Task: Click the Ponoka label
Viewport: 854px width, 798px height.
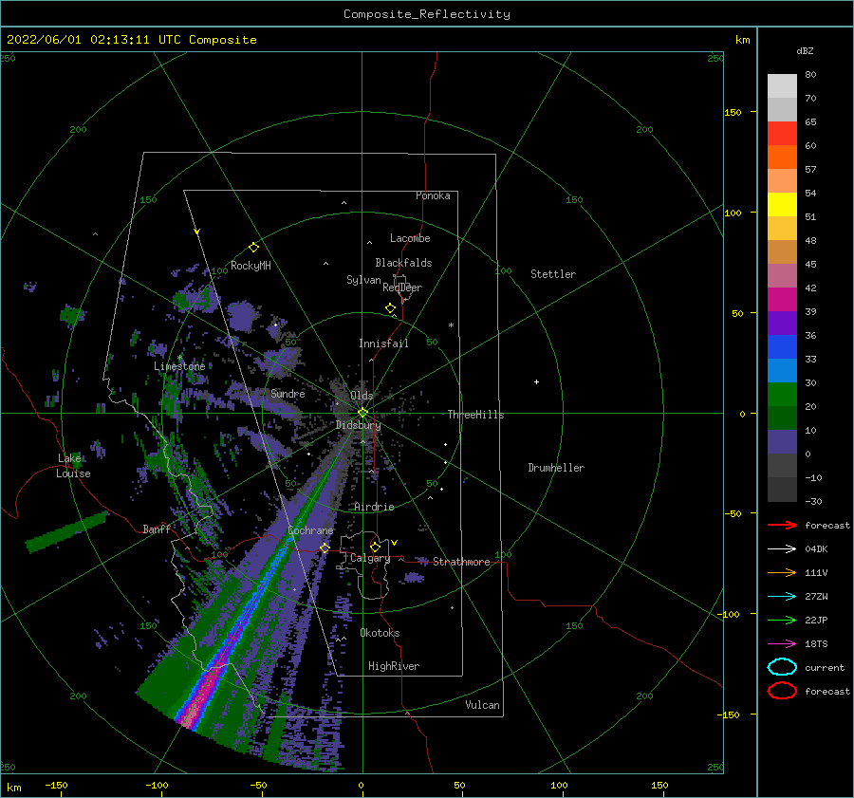Action: coord(433,195)
